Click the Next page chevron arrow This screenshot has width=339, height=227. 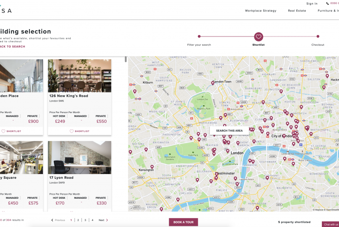[107, 220]
